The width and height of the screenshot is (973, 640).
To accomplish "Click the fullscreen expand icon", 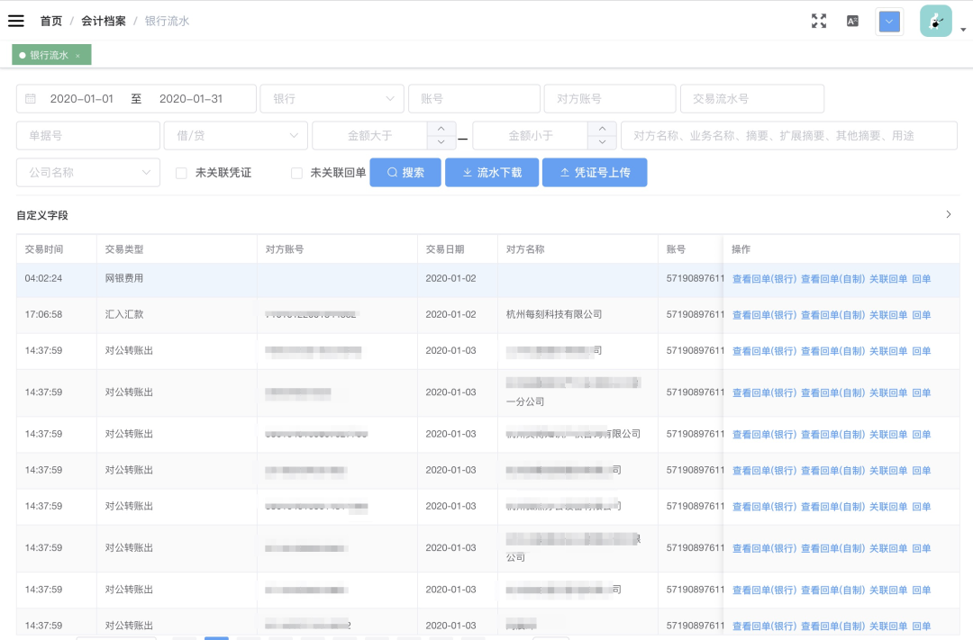I will [819, 21].
